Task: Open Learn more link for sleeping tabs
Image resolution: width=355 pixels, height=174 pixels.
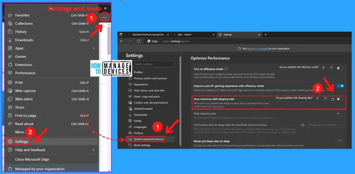Action: coord(218,106)
